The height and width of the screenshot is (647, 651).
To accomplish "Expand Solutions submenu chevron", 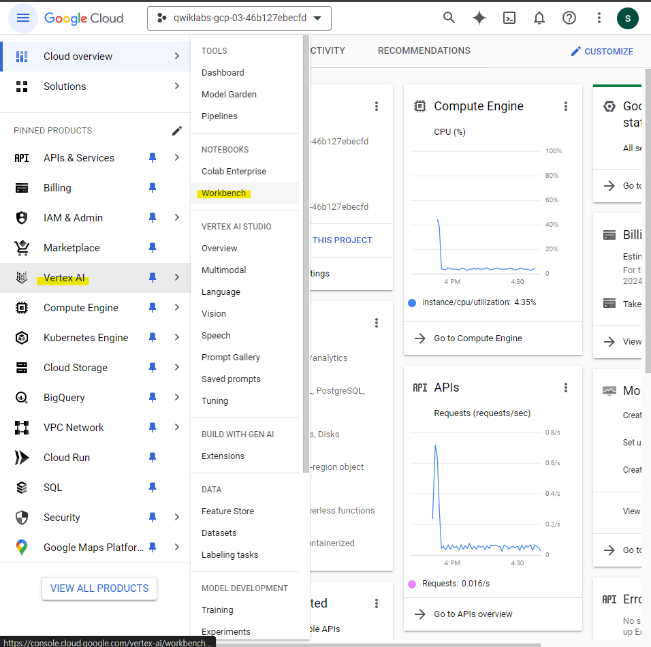I will (177, 86).
